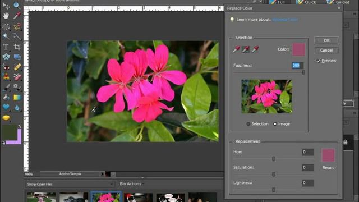This screenshot has height=202, width=359.
Task: Select the Sponge tool
Action: 6,118
